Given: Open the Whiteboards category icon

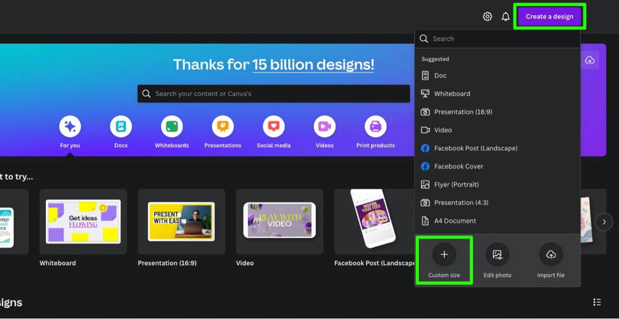Looking at the screenshot, I should coord(171,127).
